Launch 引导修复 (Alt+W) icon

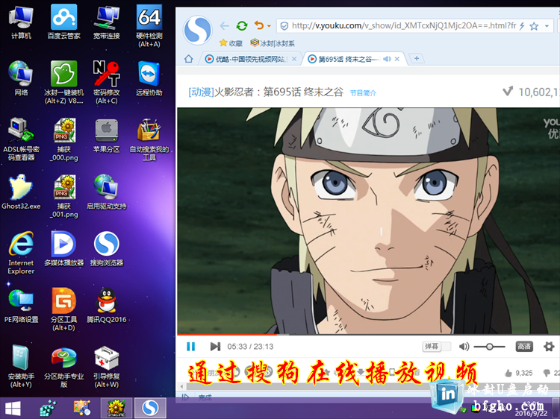107,366
